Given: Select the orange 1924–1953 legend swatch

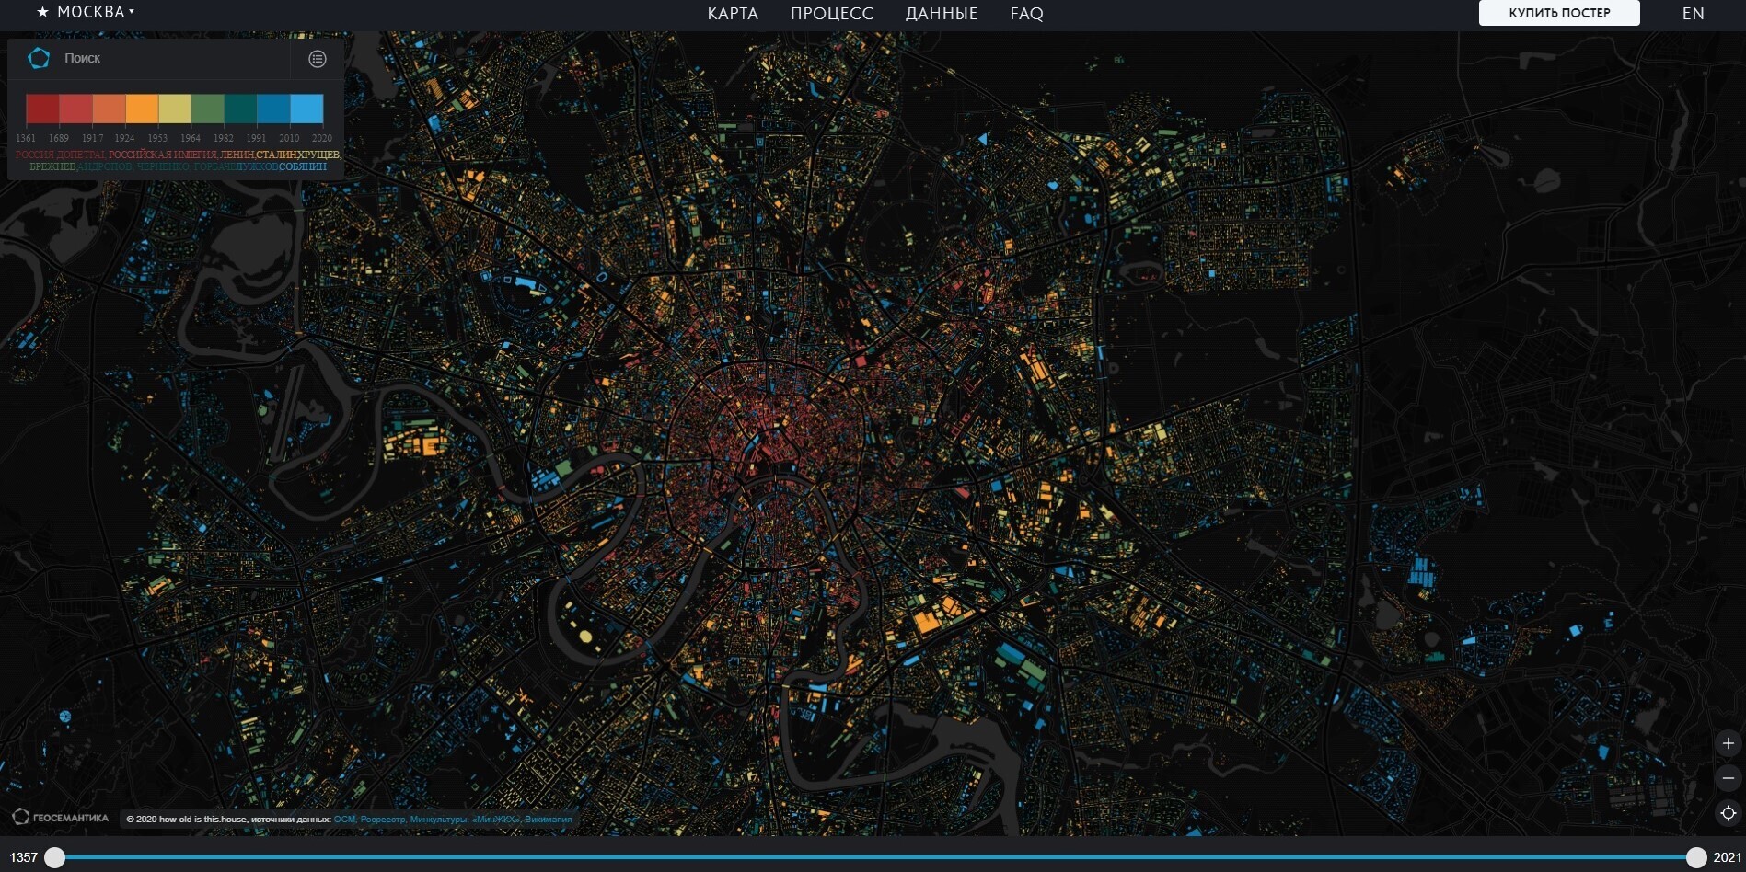Looking at the screenshot, I should [x=142, y=109].
